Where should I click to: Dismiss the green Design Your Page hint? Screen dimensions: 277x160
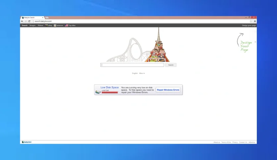(255, 42)
